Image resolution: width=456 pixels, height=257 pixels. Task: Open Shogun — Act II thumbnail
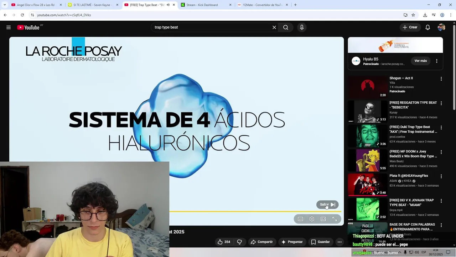[368, 87]
